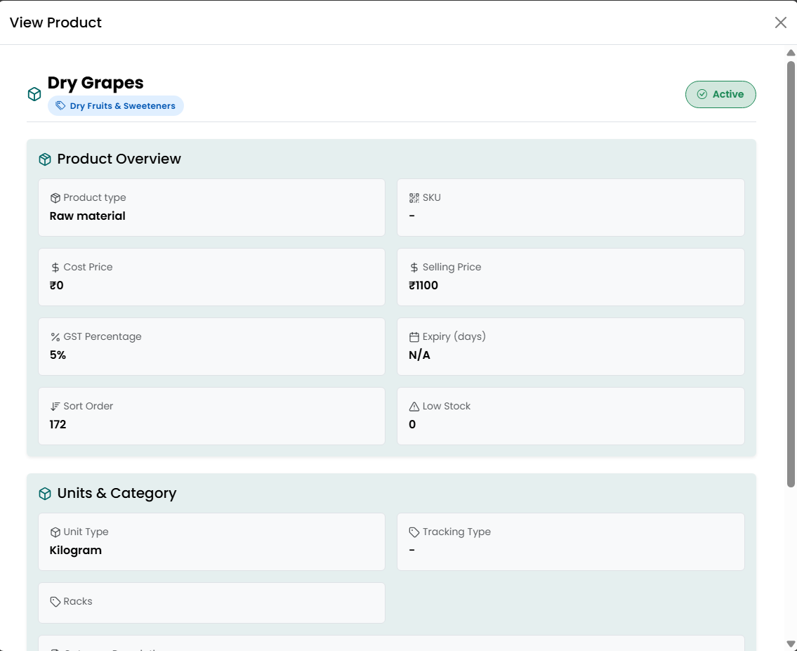Click the ₹1100 selling price value

(423, 286)
